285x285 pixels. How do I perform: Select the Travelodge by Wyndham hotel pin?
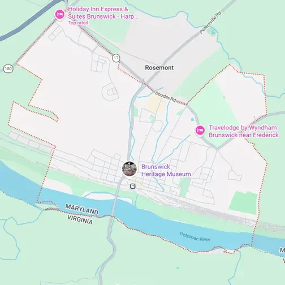click(200, 131)
